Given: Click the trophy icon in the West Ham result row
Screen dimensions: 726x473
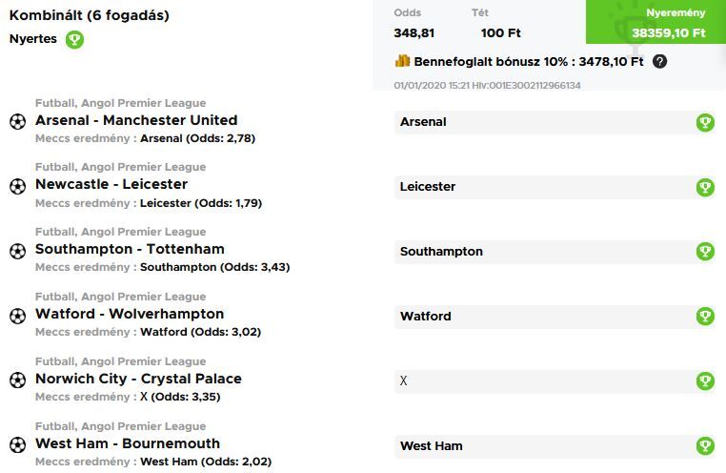Looking at the screenshot, I should point(705,445).
